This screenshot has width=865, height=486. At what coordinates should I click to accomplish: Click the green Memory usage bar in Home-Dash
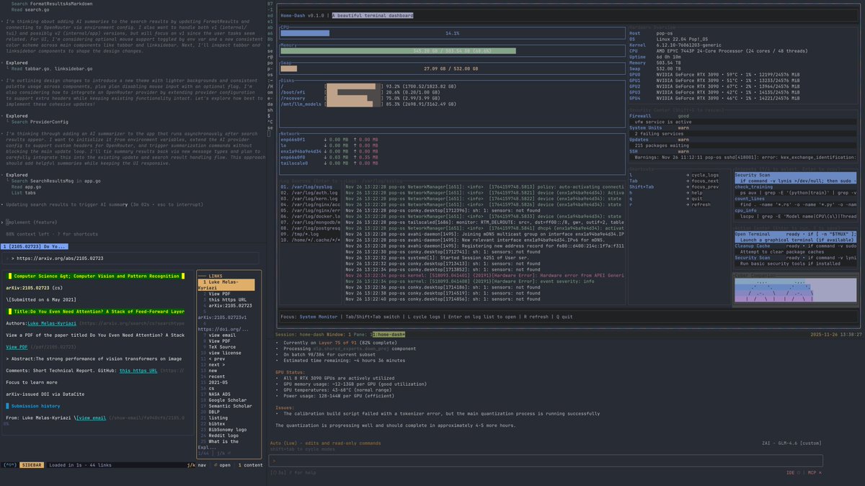[x=398, y=51]
